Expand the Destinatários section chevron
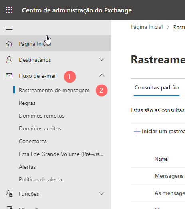Viewport: 185px width, 209px height. tap(102, 59)
